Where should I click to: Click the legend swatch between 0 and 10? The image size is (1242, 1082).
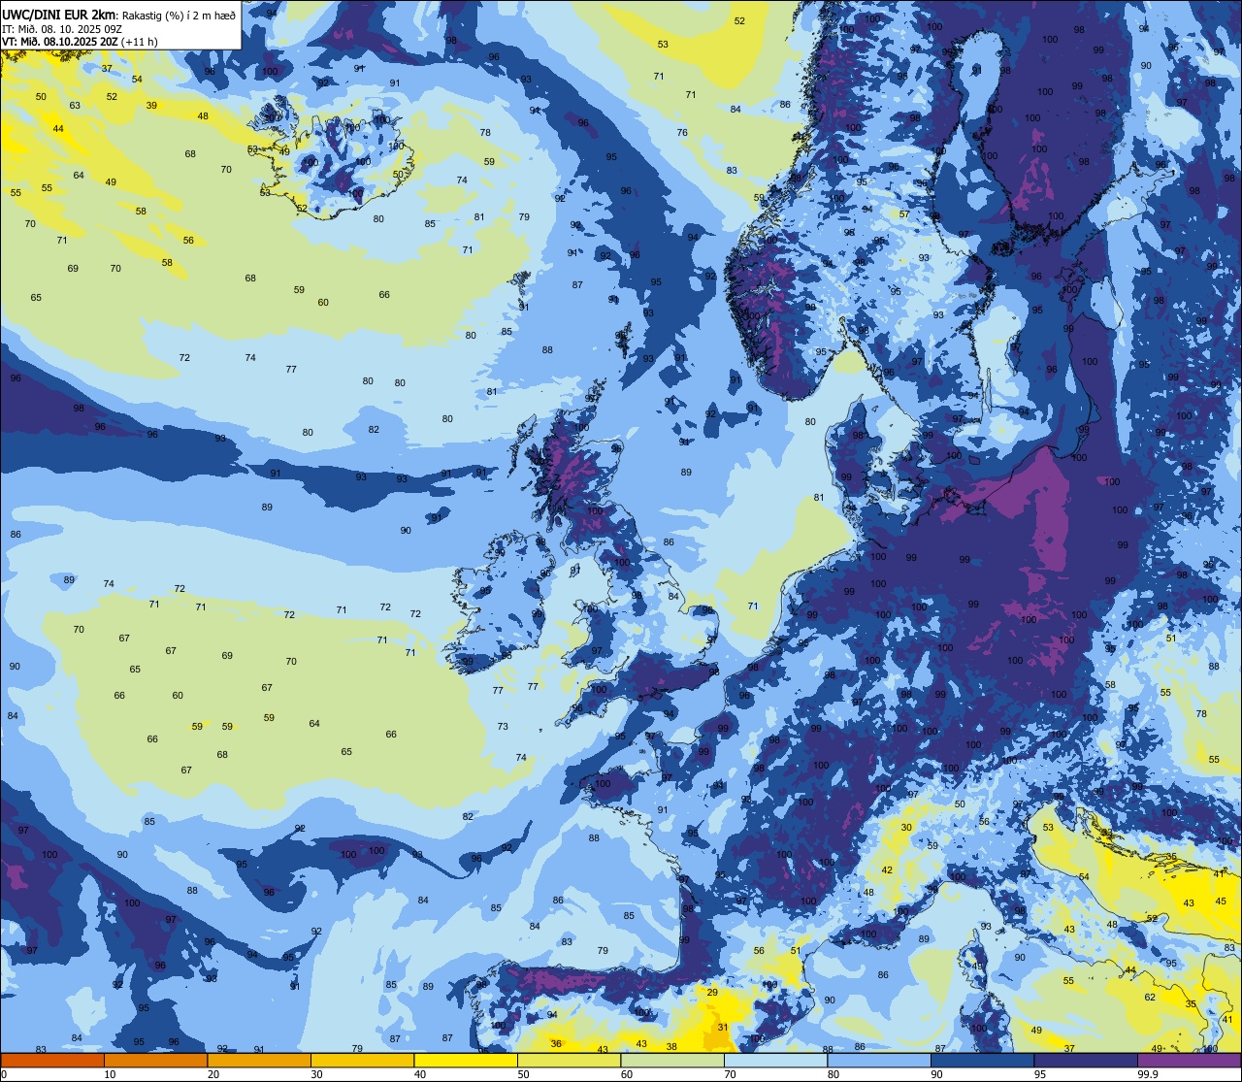52,1060
